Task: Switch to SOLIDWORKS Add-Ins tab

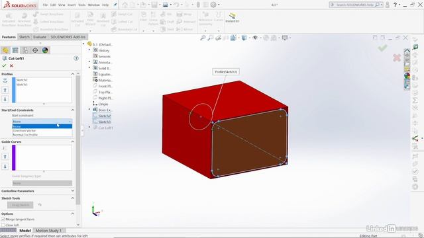Action: pyautogui.click(x=68, y=37)
